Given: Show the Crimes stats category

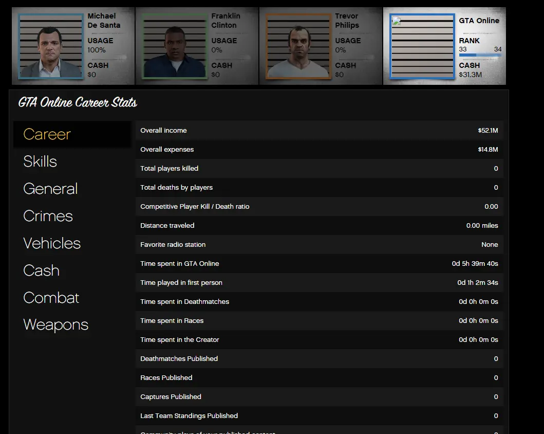Looking at the screenshot, I should click(48, 216).
